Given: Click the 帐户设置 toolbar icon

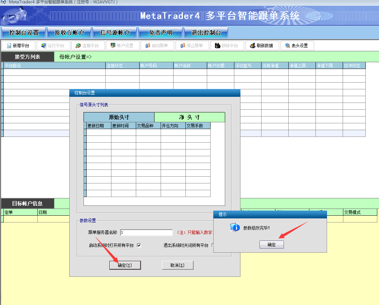Looking at the screenshot, I should coord(113,46).
